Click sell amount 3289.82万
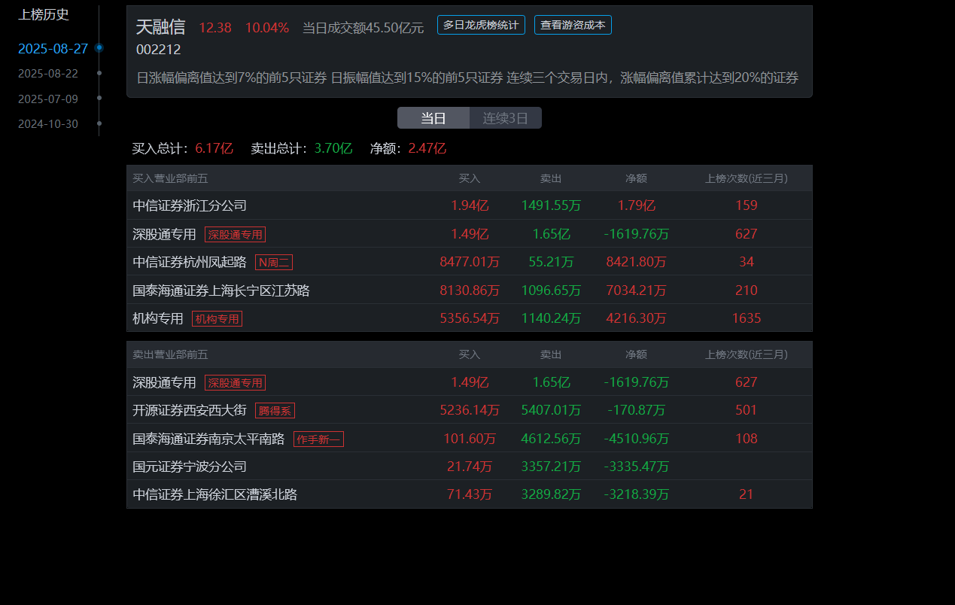Viewport: 955px width, 605px height. tap(551, 494)
